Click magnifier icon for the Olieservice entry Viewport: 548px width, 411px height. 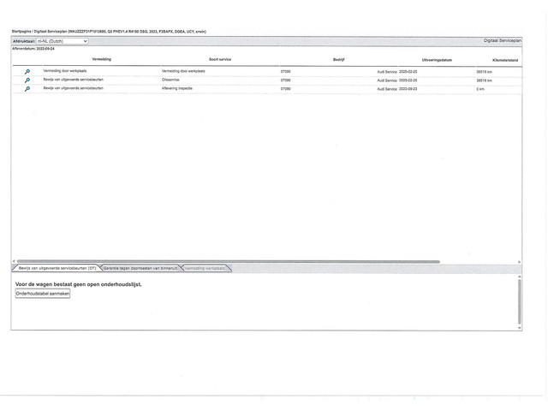click(x=27, y=80)
